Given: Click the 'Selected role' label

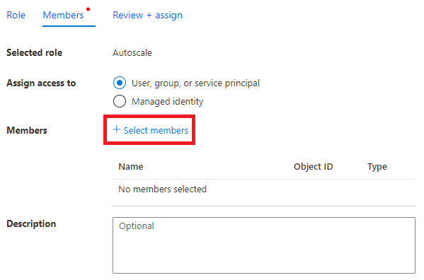Looking at the screenshot, I should click(35, 52).
